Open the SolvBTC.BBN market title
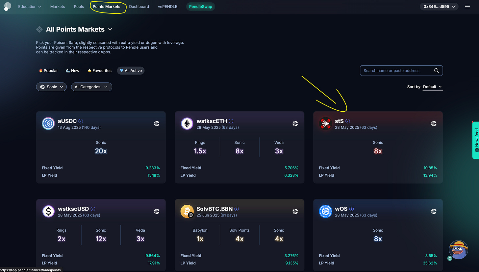This screenshot has width=479, height=272. point(214,209)
